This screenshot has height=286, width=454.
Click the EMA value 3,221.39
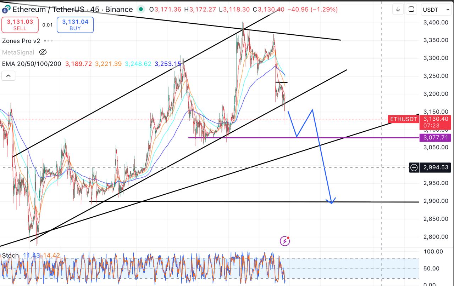coord(108,64)
